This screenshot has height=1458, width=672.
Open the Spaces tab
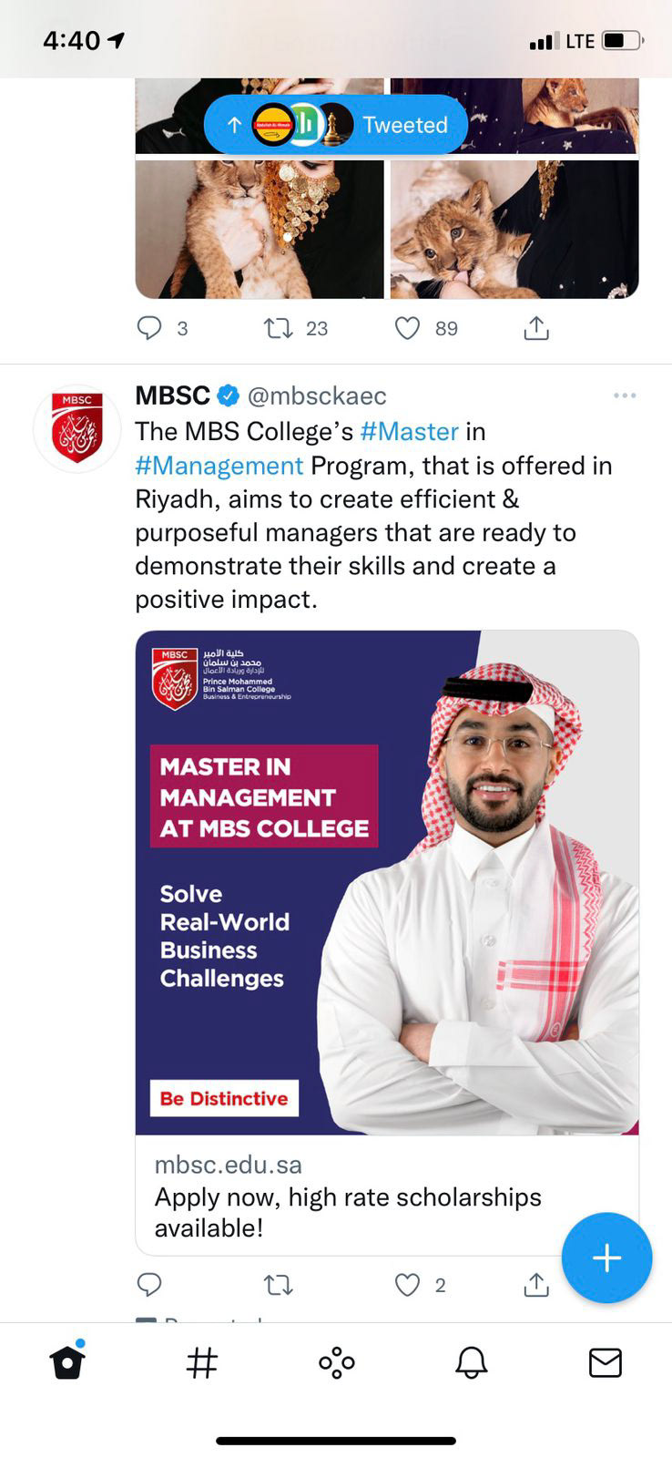337,1363
